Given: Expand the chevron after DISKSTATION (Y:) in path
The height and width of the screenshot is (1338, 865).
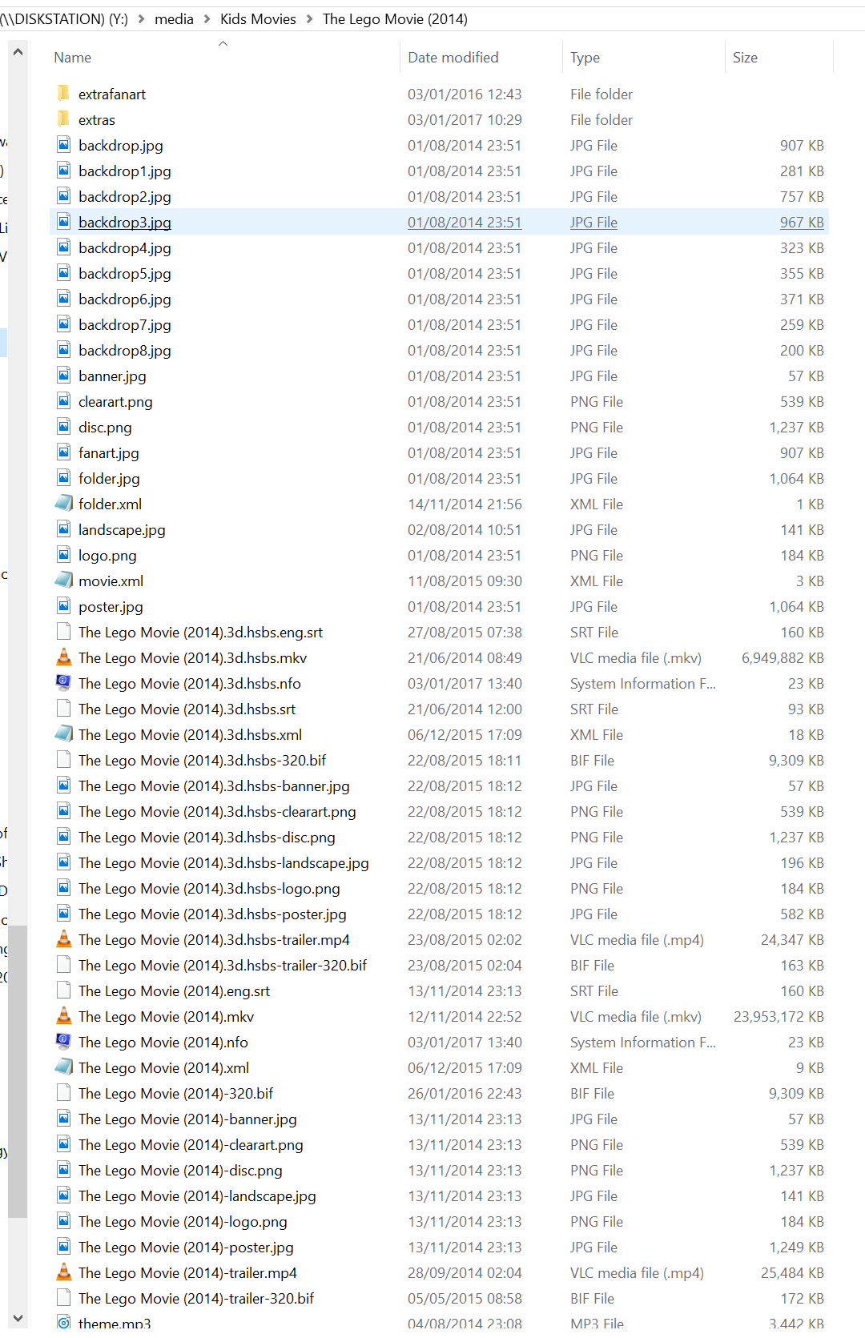Looking at the screenshot, I should point(141,18).
